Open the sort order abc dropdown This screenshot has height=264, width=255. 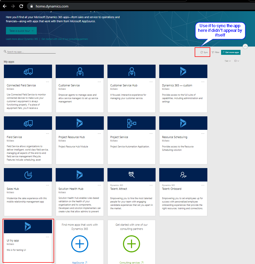[228, 61]
